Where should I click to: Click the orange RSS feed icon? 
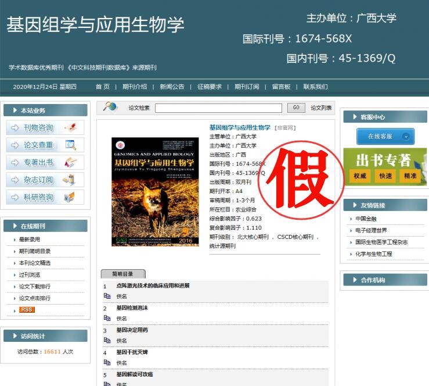[27, 310]
